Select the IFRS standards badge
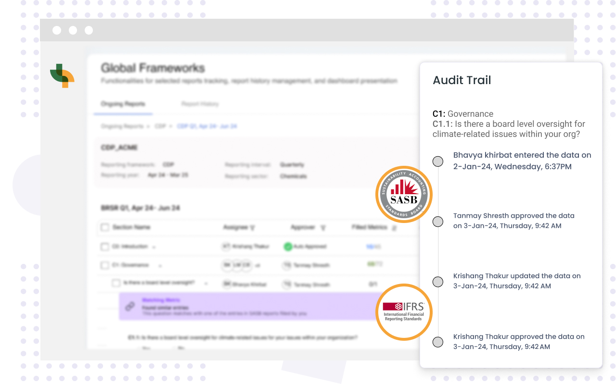 (404, 312)
